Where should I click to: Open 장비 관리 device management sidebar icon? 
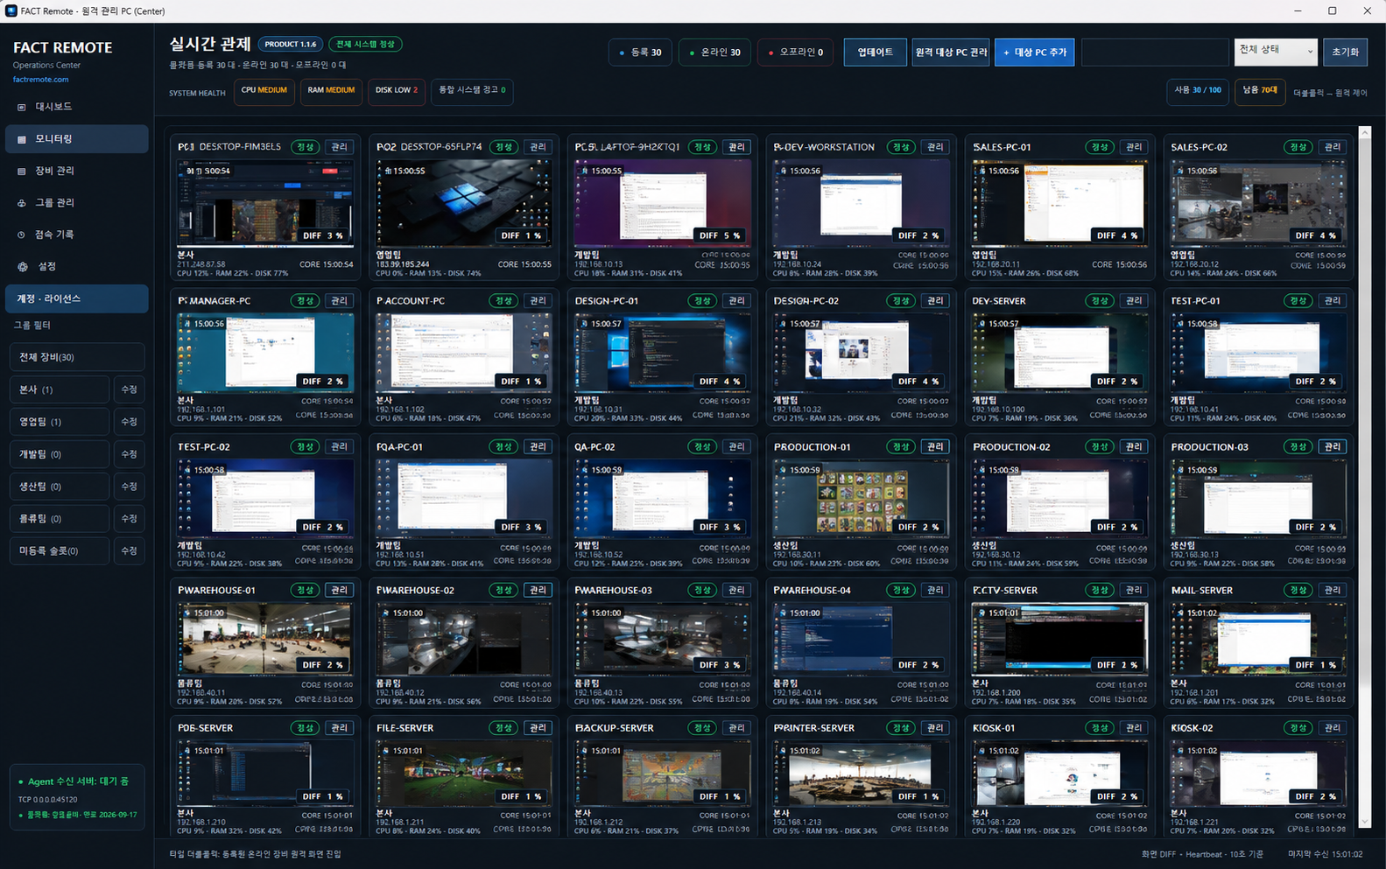pos(22,171)
